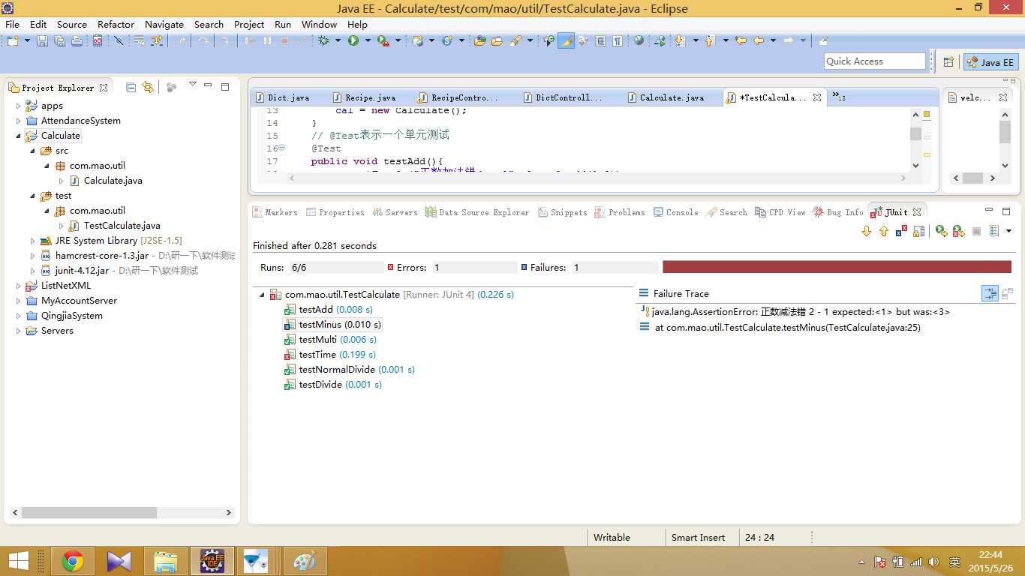Viewport: 1025px width, 576px height.
Task: Click the Next Annotation toolbar icon
Action: click(x=680, y=40)
